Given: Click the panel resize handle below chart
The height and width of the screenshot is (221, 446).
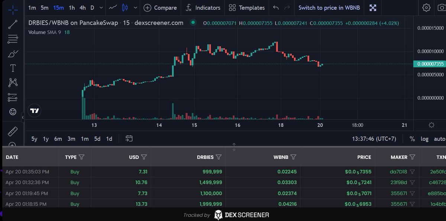Looking at the screenshot, I should point(234,147).
